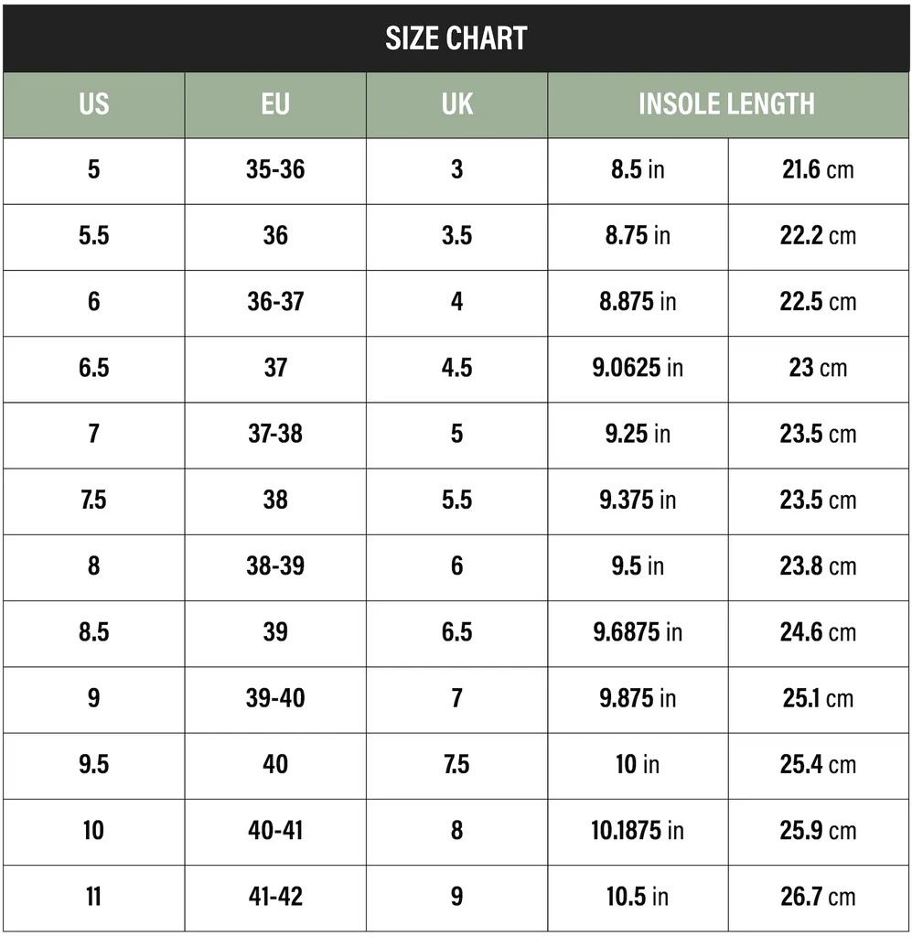This screenshot has height=937, width=912.
Task: Select the EU 37-38 cell
Action: [275, 434]
